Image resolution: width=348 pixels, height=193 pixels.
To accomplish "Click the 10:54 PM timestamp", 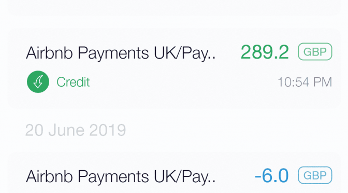I will [305, 82].
